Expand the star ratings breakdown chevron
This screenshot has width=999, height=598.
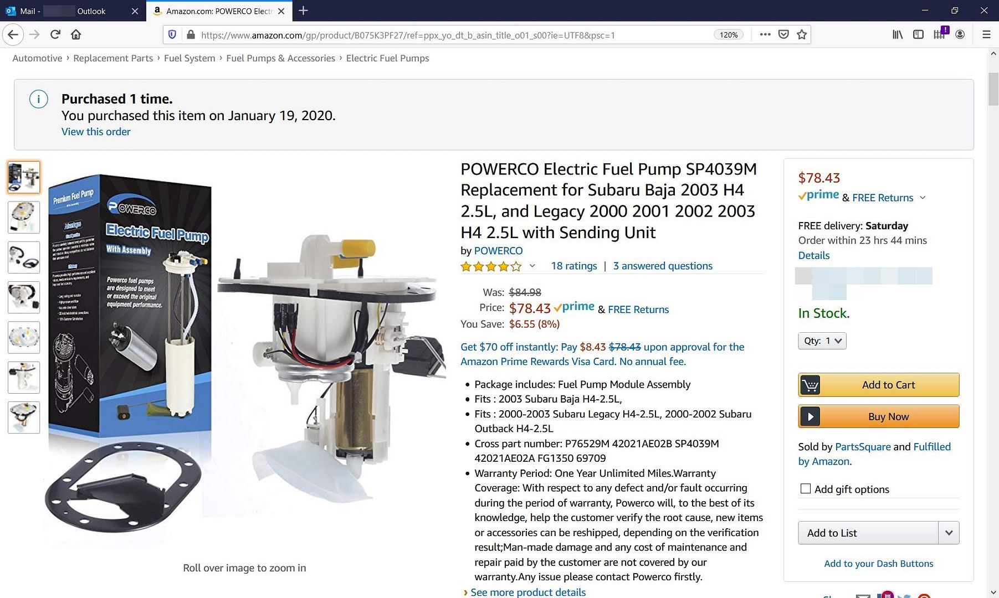pyautogui.click(x=532, y=266)
